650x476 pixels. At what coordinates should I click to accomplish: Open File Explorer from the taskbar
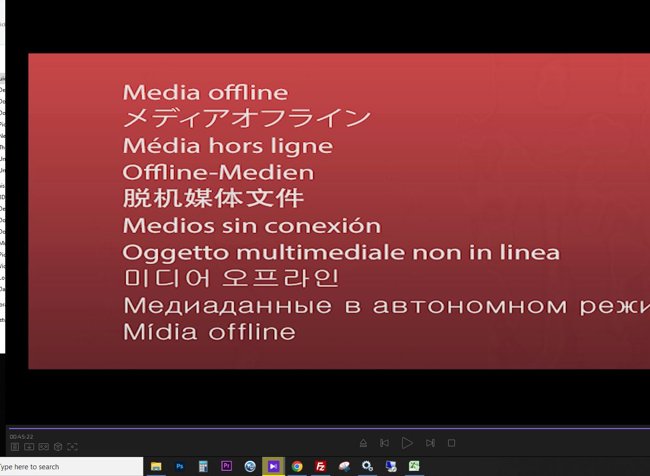156,466
